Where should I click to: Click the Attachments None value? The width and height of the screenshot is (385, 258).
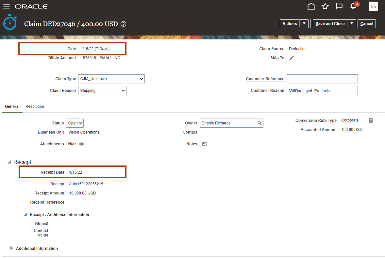73,144
